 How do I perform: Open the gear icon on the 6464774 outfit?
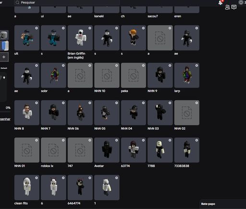(x=90, y=178)
